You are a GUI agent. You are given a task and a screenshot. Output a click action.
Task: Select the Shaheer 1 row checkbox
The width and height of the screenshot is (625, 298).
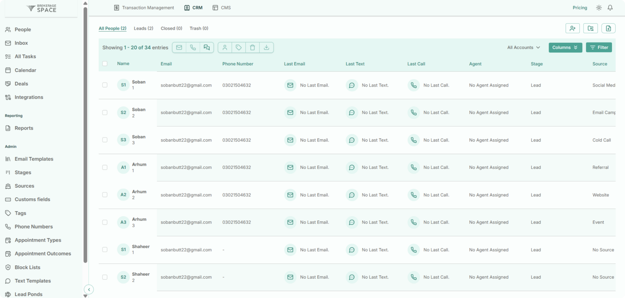tap(105, 250)
